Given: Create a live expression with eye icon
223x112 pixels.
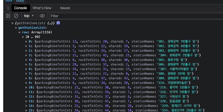Looking at the screenshot, I should pos(42,16).
